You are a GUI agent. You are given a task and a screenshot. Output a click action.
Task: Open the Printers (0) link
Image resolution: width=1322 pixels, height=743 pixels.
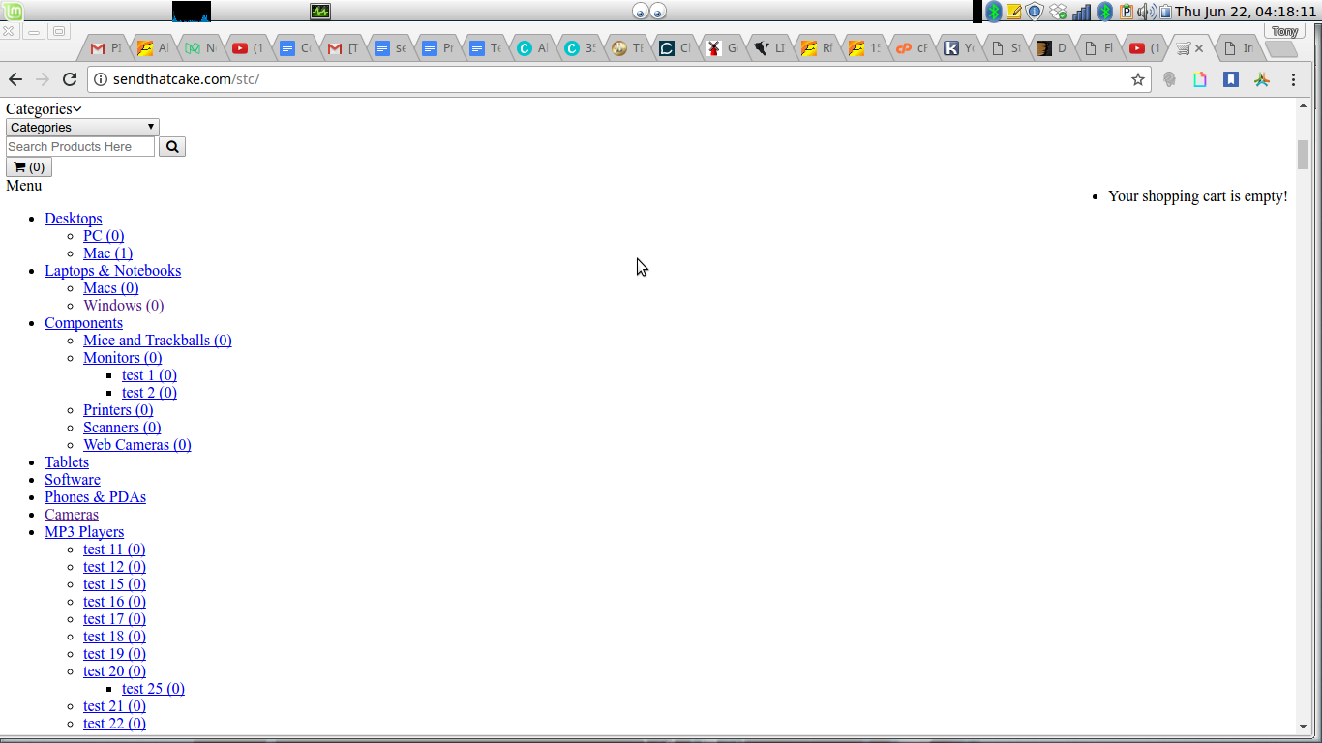(x=118, y=409)
